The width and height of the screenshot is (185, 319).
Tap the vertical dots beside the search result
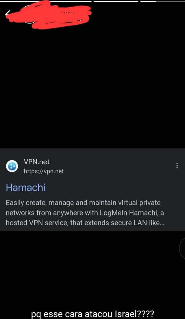tap(177, 166)
